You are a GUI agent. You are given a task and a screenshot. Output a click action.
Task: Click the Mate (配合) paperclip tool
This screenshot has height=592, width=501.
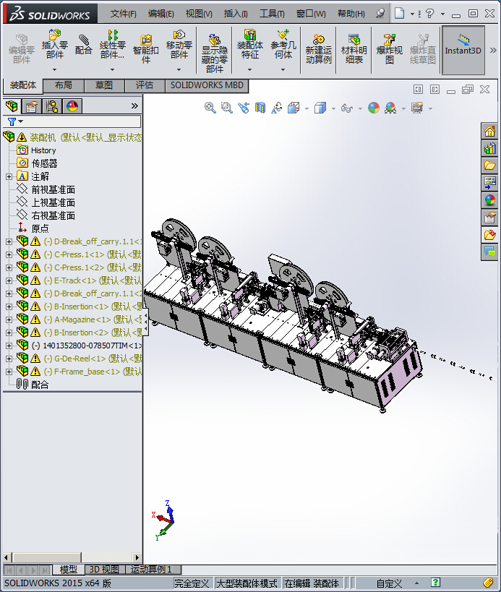tap(83, 44)
